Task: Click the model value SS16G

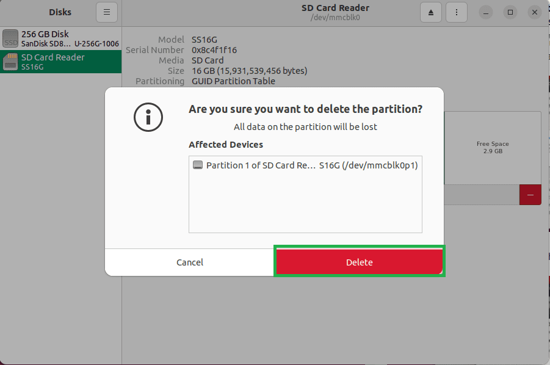Action: pyautogui.click(x=204, y=40)
